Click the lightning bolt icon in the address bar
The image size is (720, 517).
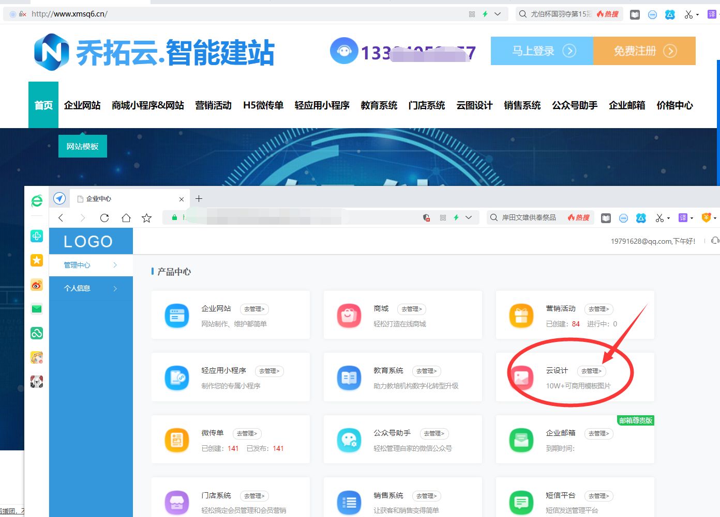point(485,14)
